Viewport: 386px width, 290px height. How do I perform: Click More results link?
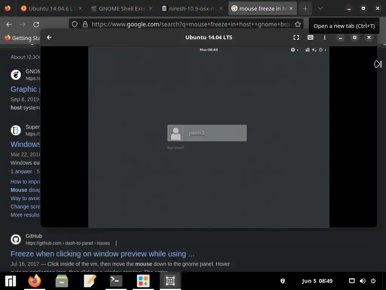25,215
